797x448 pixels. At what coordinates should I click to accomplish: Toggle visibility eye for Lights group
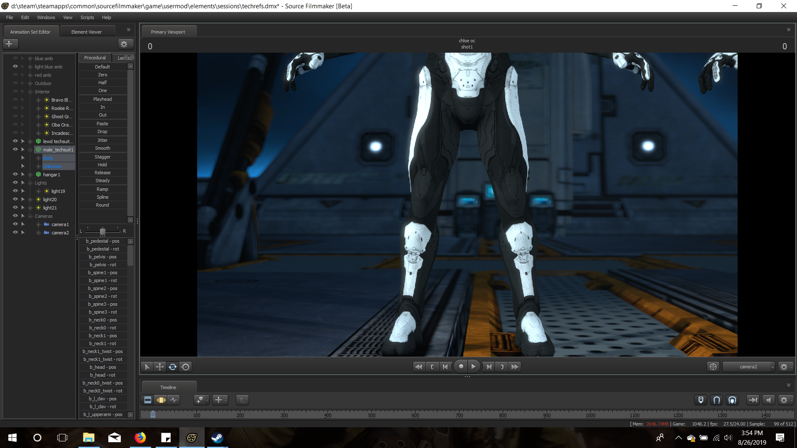[x=15, y=183]
